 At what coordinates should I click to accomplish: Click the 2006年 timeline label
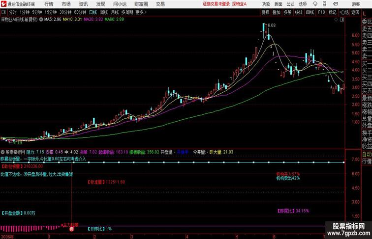(x=7, y=237)
